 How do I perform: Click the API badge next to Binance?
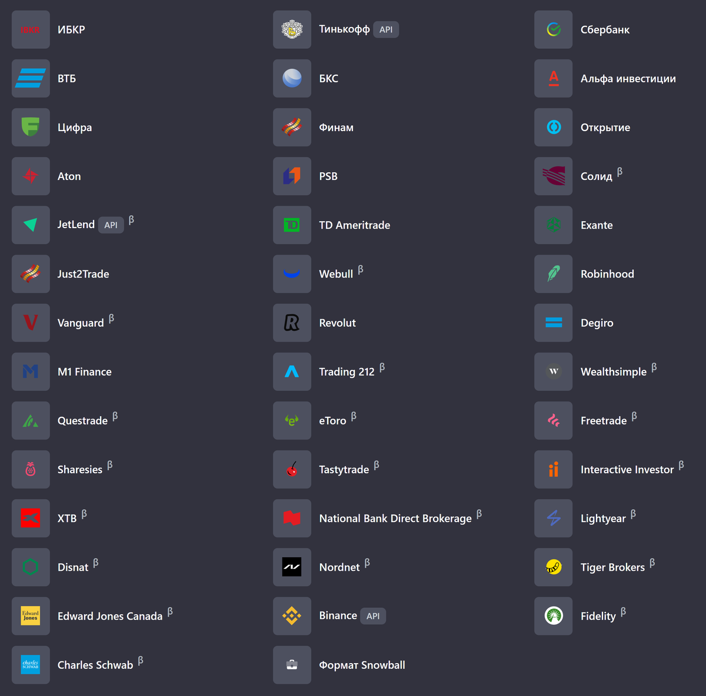pyautogui.click(x=373, y=615)
